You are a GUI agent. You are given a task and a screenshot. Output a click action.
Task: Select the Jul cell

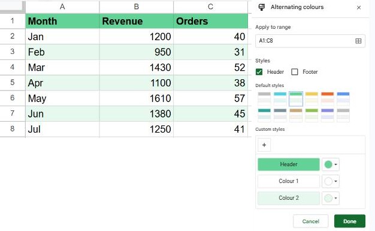(x=62, y=129)
